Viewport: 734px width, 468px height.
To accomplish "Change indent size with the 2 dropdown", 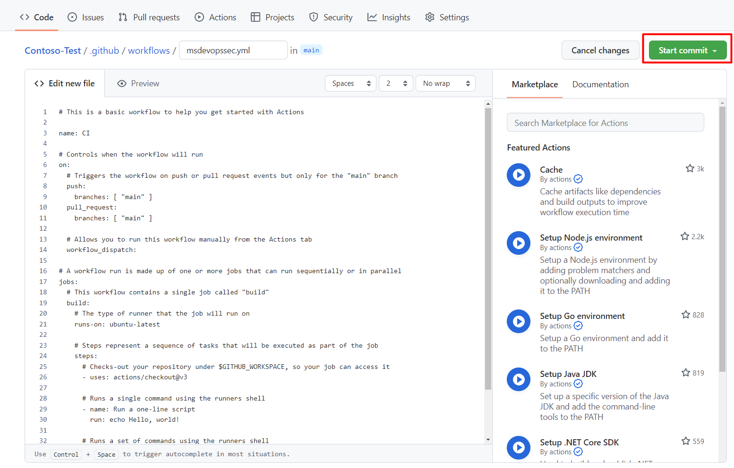I will (x=396, y=83).
